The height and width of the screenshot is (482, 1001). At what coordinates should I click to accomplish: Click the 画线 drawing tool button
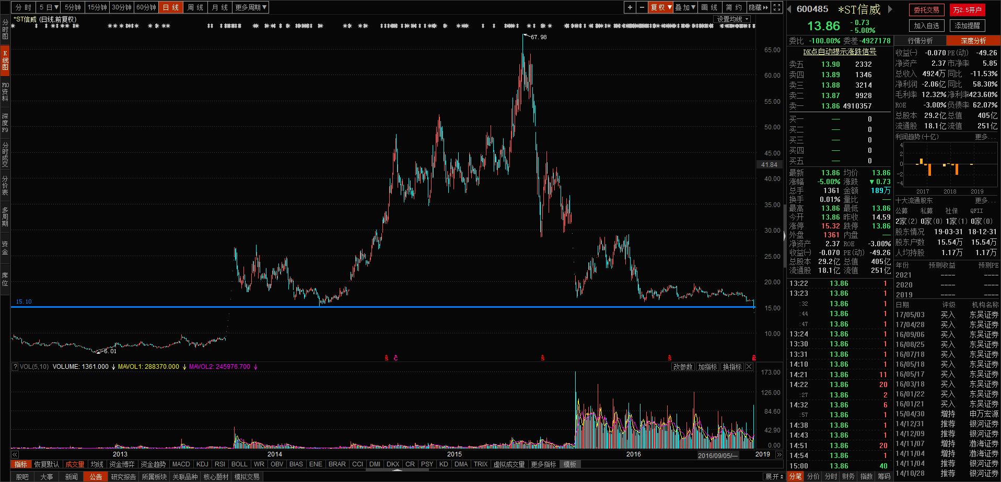coord(709,7)
